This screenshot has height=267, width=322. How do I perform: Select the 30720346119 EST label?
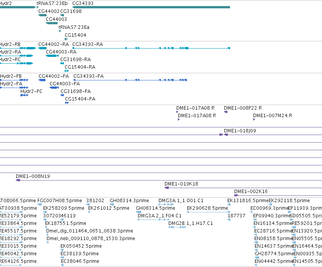59,216
